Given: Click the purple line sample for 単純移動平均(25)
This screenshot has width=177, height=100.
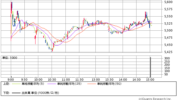Looking at the screenshot, I should click(x=52, y=84).
